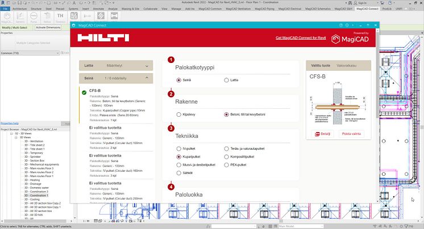This screenshot has width=424, height=229.
Task: Click the MagiCAD ribbon button
Action: click(x=7, y=18)
